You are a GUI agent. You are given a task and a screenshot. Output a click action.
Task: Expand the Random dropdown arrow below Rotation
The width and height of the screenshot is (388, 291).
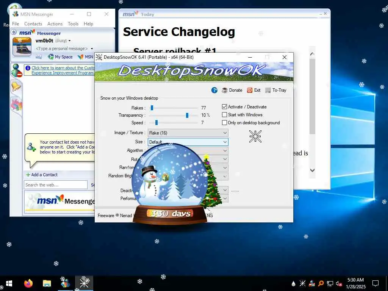pos(225,168)
